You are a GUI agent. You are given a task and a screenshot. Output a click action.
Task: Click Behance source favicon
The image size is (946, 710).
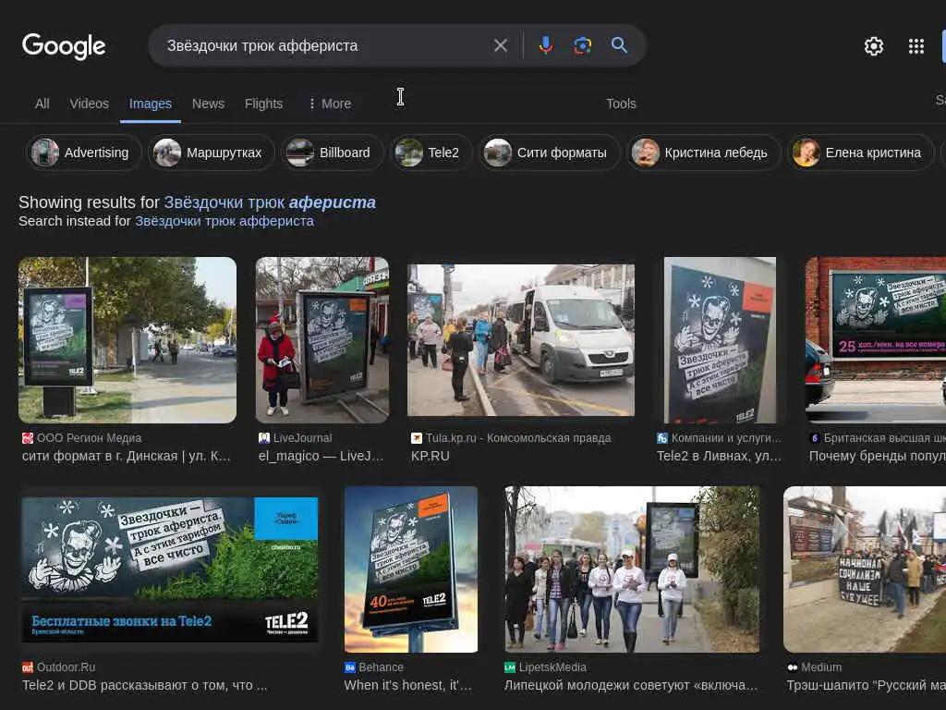tap(350, 667)
